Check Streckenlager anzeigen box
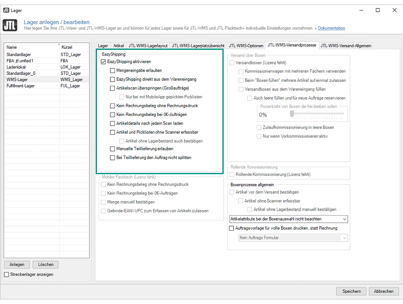Image resolution: width=403 pixels, height=304 pixels. pos(6,274)
